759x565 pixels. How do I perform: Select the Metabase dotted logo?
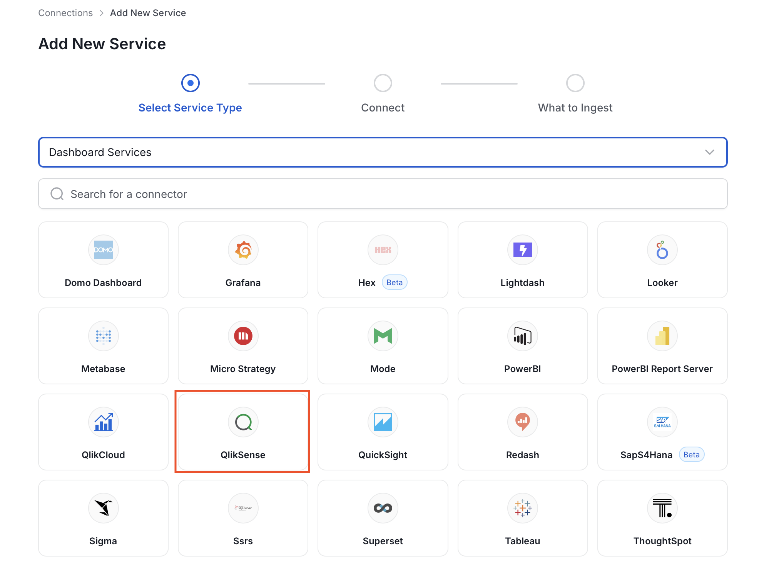103,336
